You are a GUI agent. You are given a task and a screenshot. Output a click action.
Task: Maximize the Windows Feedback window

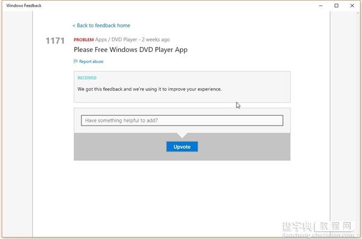(x=337, y=5)
